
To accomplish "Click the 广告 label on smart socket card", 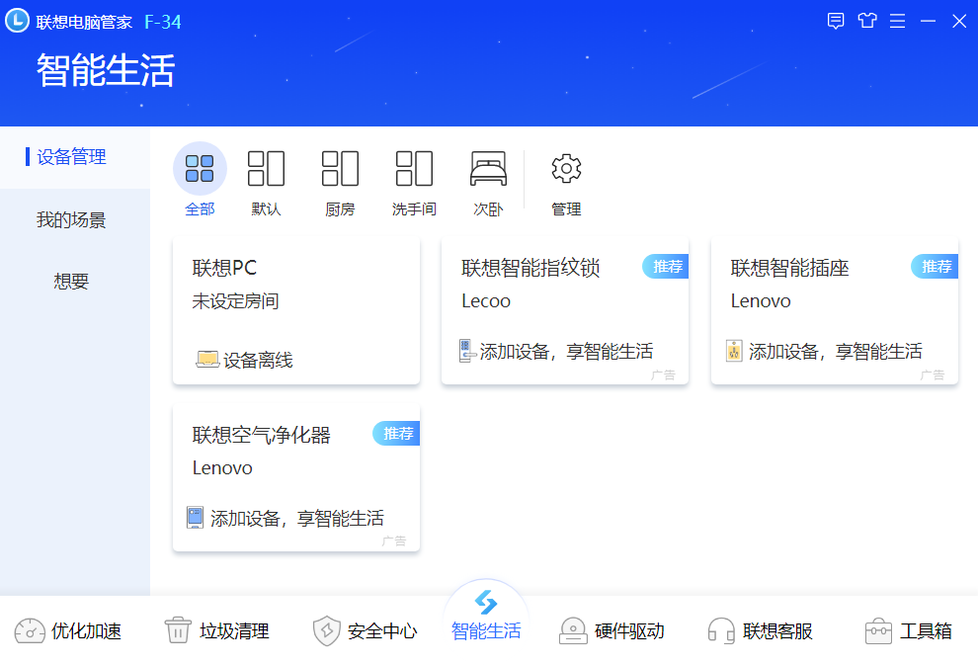I will [932, 374].
